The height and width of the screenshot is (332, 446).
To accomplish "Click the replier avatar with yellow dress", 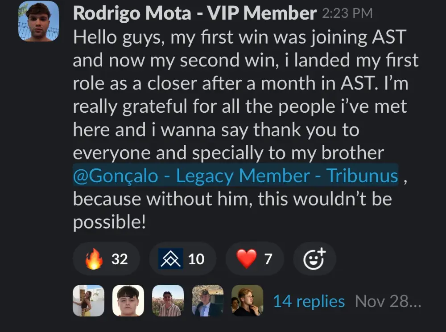I will coord(88,301).
